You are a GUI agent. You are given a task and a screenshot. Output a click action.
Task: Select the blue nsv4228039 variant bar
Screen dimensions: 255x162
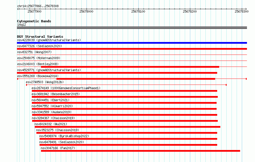coord(132,43)
